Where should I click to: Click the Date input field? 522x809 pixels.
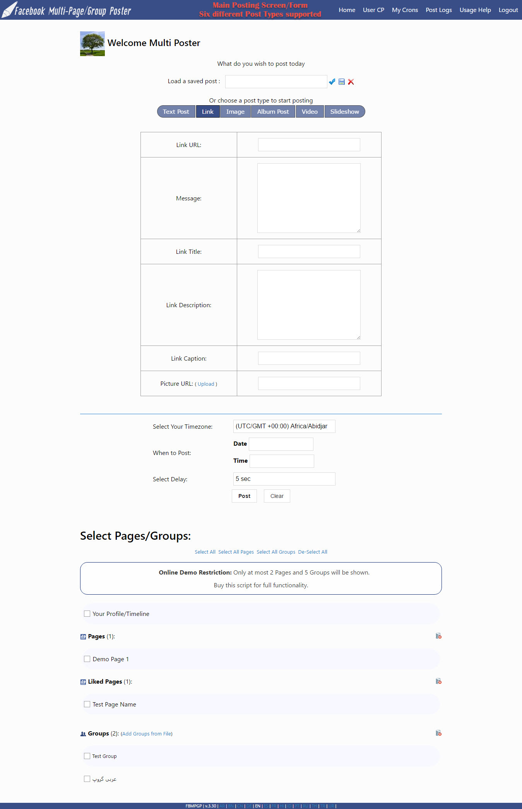[x=281, y=444]
